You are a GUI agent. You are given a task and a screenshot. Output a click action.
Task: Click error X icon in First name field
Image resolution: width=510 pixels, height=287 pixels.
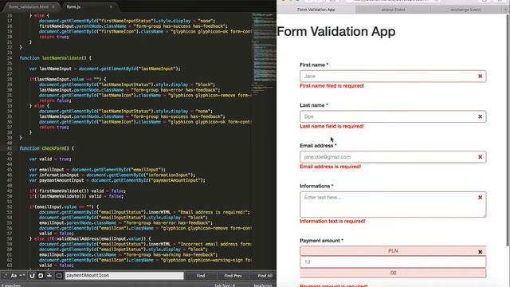pos(480,77)
